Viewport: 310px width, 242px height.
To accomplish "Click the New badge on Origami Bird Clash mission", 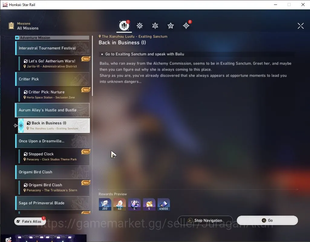I will (86, 183).
